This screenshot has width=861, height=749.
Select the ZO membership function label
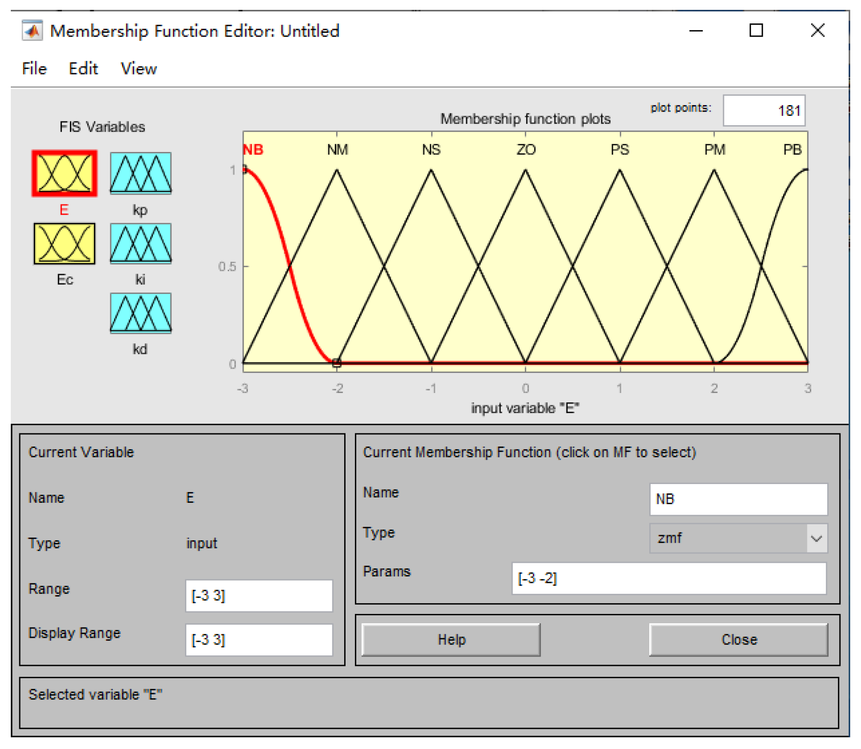tap(526, 150)
